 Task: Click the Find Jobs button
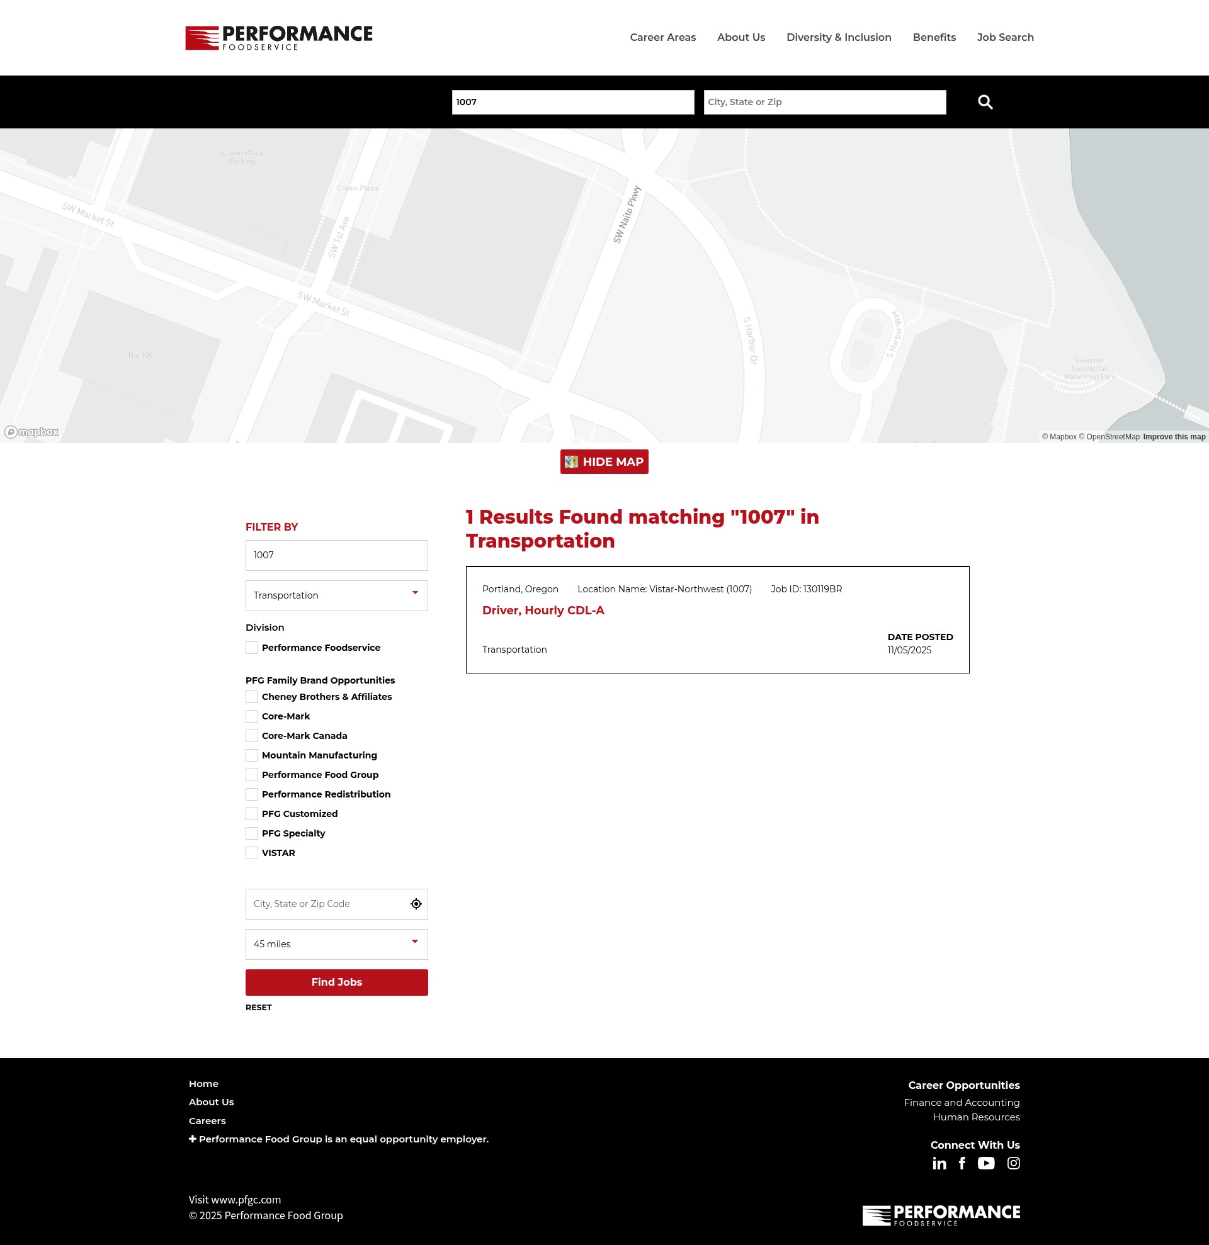(337, 983)
